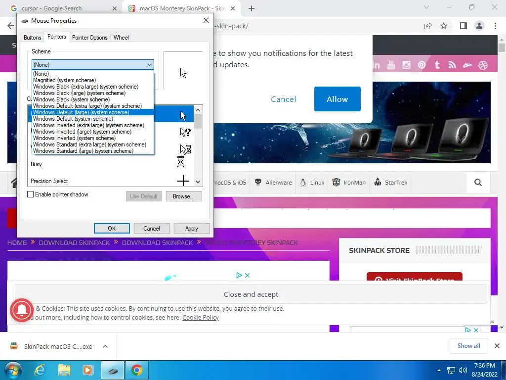Click the Browse... button
The image size is (506, 380).
click(184, 196)
